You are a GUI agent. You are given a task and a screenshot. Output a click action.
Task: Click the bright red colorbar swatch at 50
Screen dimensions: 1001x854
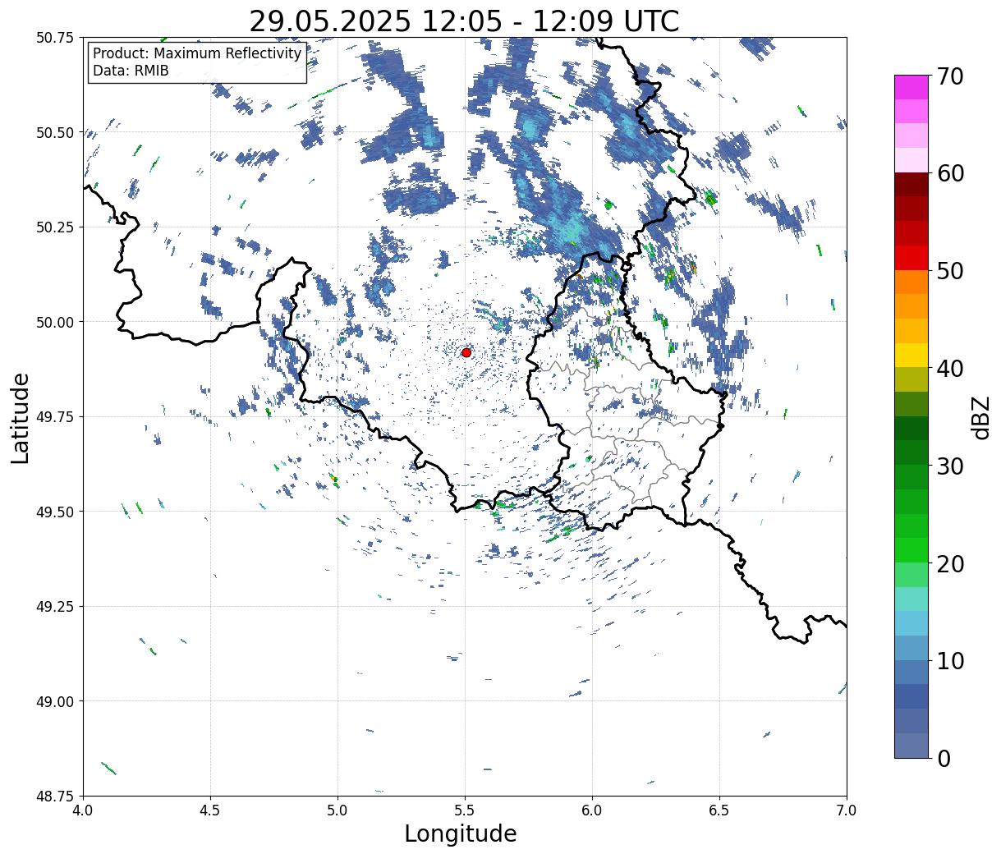(911, 257)
